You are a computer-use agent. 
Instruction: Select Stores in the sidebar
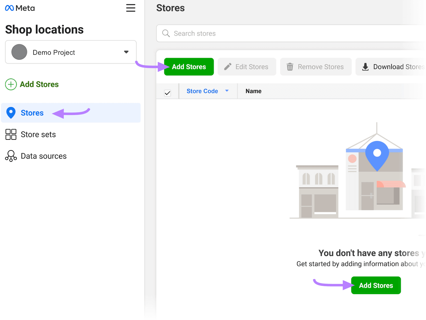32,113
